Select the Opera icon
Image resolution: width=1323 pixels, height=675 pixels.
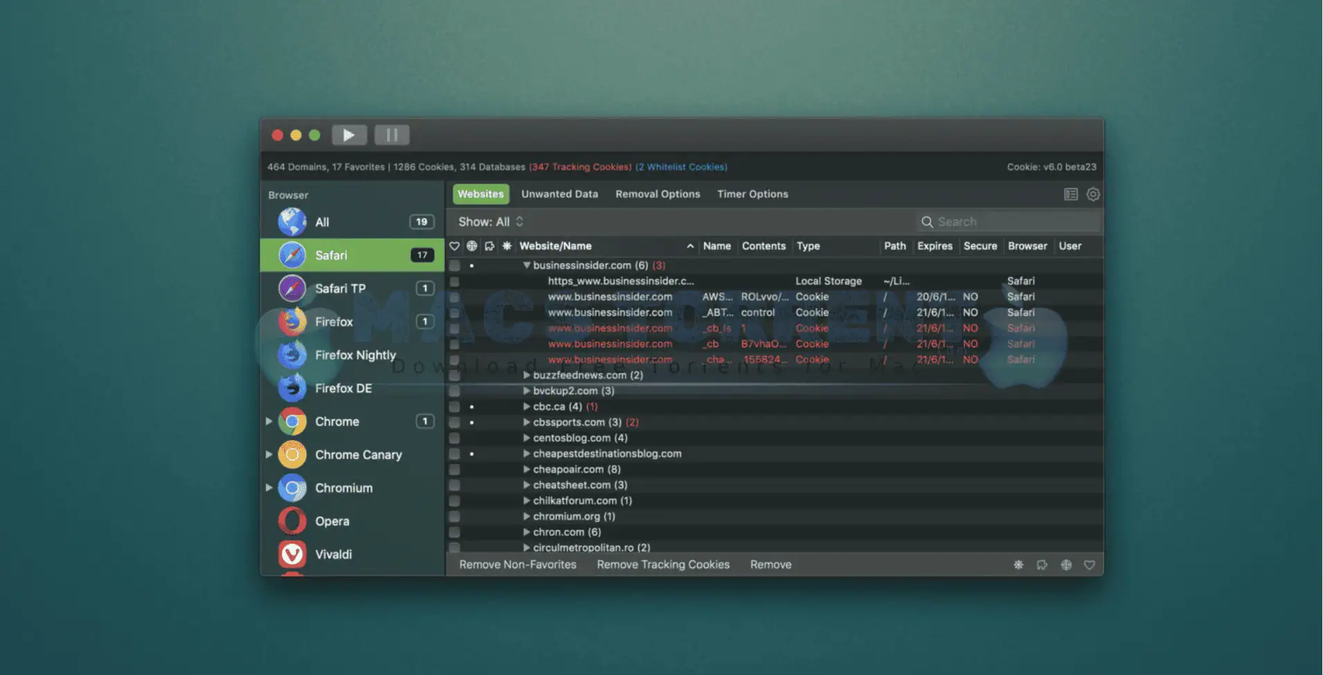tap(292, 521)
